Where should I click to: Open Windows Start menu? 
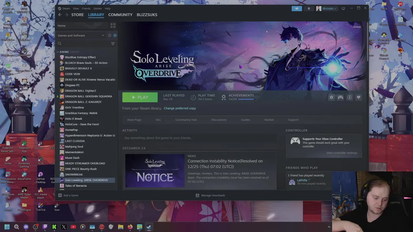[x=7, y=227]
